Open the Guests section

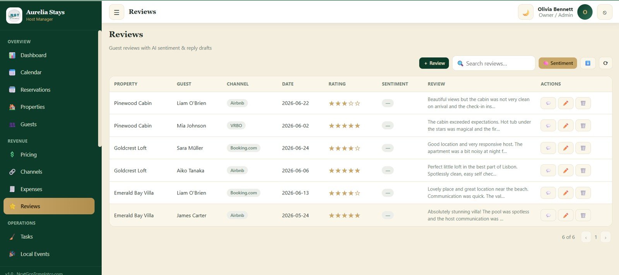tap(49, 124)
